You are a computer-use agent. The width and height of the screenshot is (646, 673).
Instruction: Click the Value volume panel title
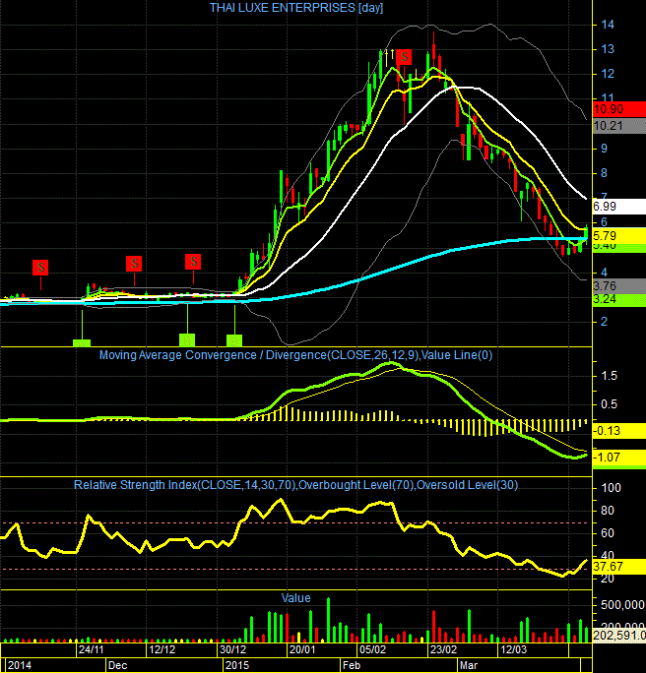pyautogui.click(x=295, y=598)
